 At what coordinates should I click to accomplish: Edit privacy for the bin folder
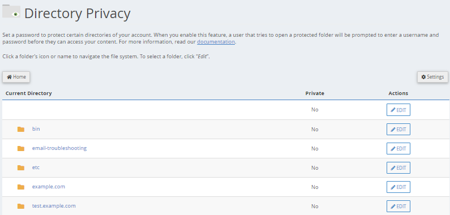pyautogui.click(x=398, y=129)
